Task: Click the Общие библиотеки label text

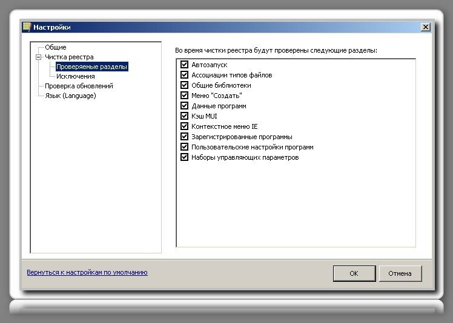Action: (221, 85)
